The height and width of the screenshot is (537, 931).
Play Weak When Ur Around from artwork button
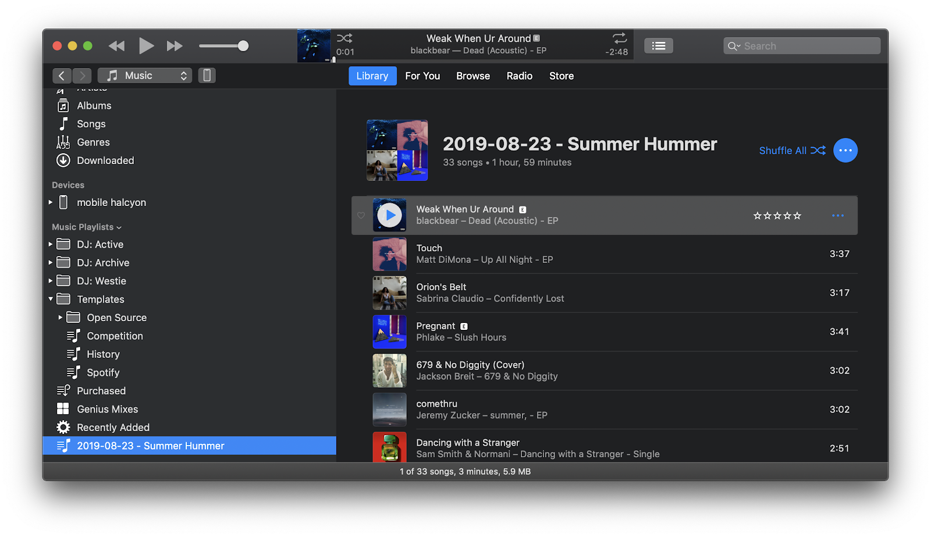click(390, 215)
